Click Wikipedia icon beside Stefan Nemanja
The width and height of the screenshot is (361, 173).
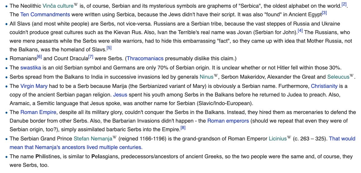(x=114, y=137)
